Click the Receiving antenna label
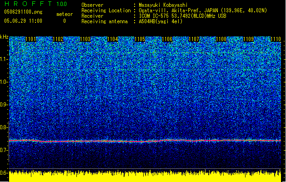This screenshot has width=286, height=182. click(105, 21)
